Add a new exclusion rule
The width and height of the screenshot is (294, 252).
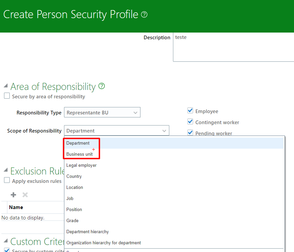click(13, 195)
